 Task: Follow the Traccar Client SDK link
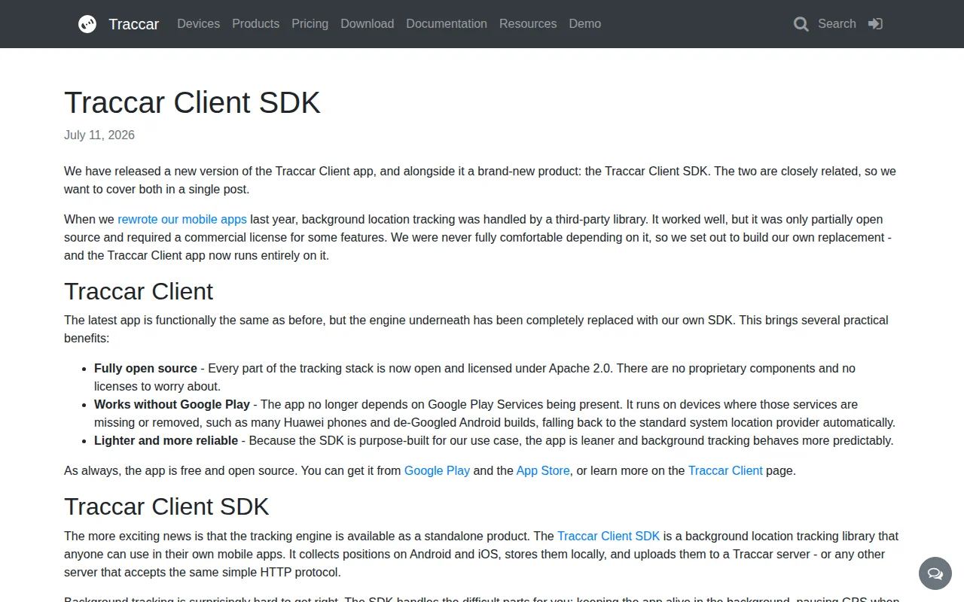pyautogui.click(x=609, y=537)
